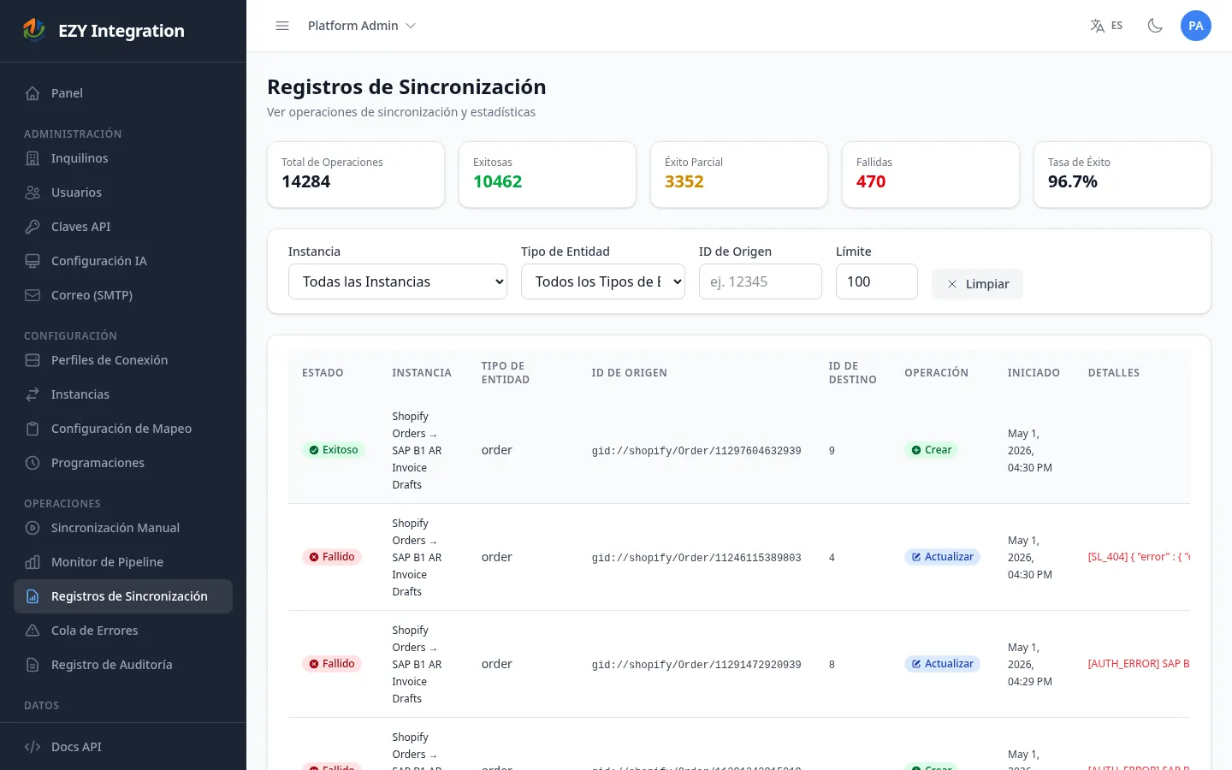Go to Inquilinos in the sidebar
This screenshot has height=770, width=1232.
tap(123, 158)
